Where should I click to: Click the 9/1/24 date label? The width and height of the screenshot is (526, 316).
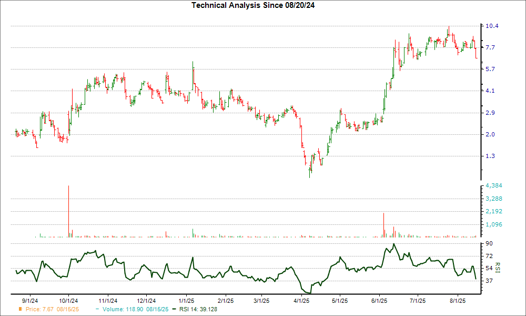pyautogui.click(x=29, y=301)
